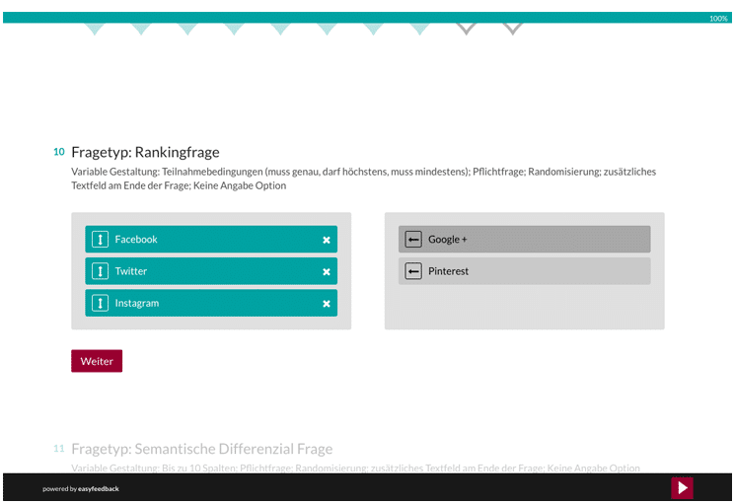Click the heading Fragetyp: Rankingfrage

pyautogui.click(x=145, y=152)
